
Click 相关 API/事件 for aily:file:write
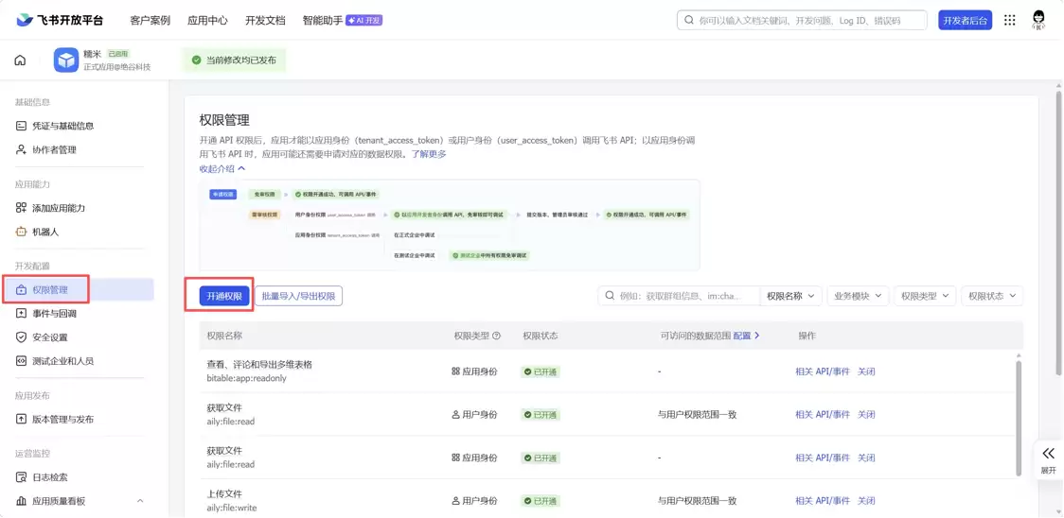(823, 501)
